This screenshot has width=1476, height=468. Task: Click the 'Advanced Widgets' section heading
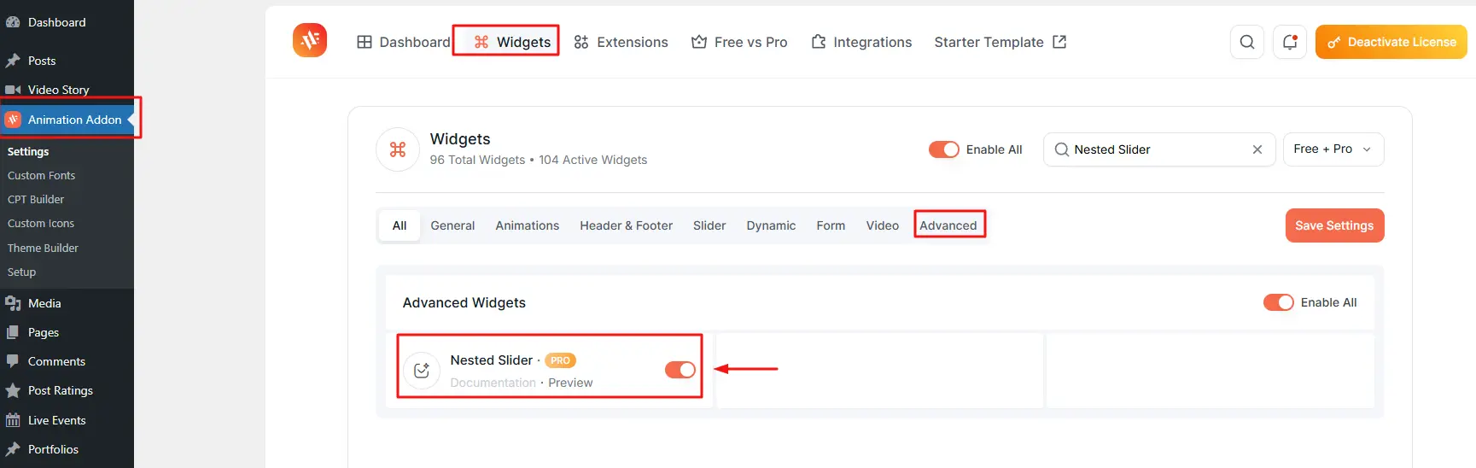(x=464, y=302)
